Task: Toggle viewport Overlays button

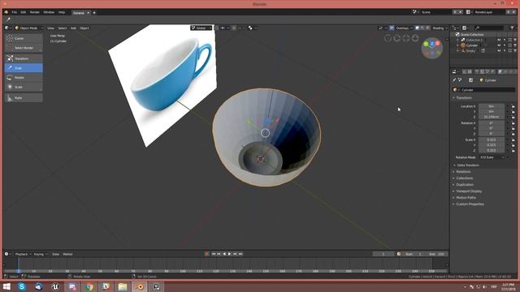Action: pos(392,28)
